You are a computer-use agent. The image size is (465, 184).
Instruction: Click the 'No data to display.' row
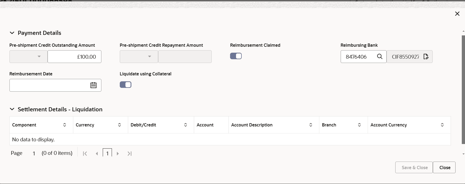[230, 139]
